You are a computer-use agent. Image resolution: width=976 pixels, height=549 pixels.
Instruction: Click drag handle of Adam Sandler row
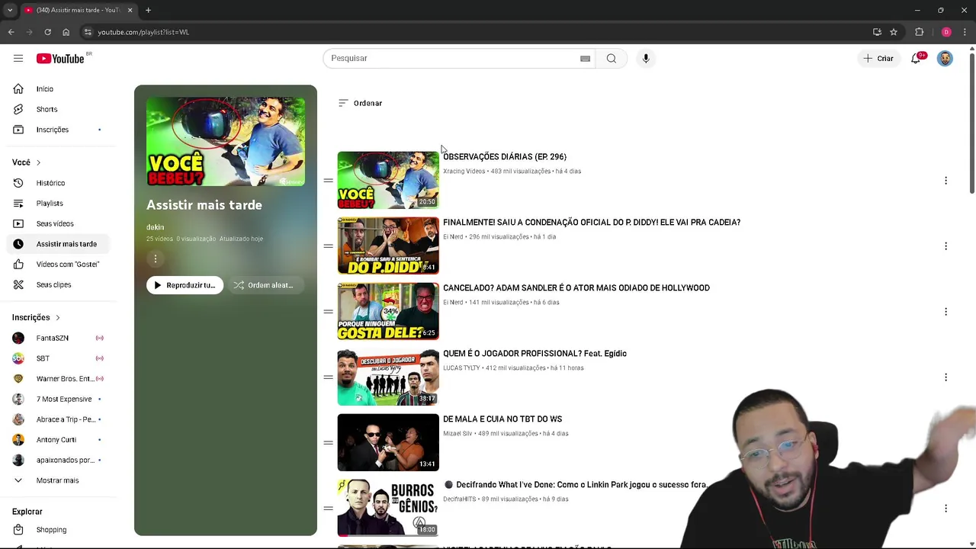(328, 312)
